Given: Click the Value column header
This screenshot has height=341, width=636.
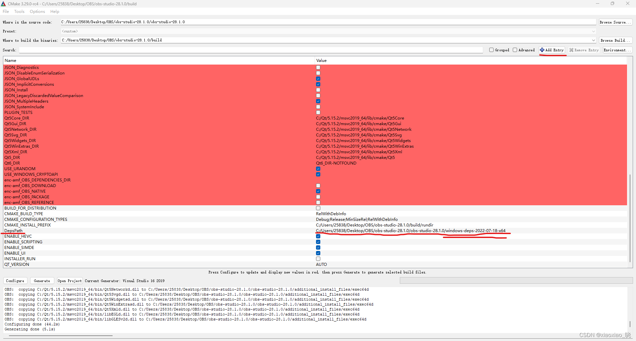Looking at the screenshot, I should point(471,61).
